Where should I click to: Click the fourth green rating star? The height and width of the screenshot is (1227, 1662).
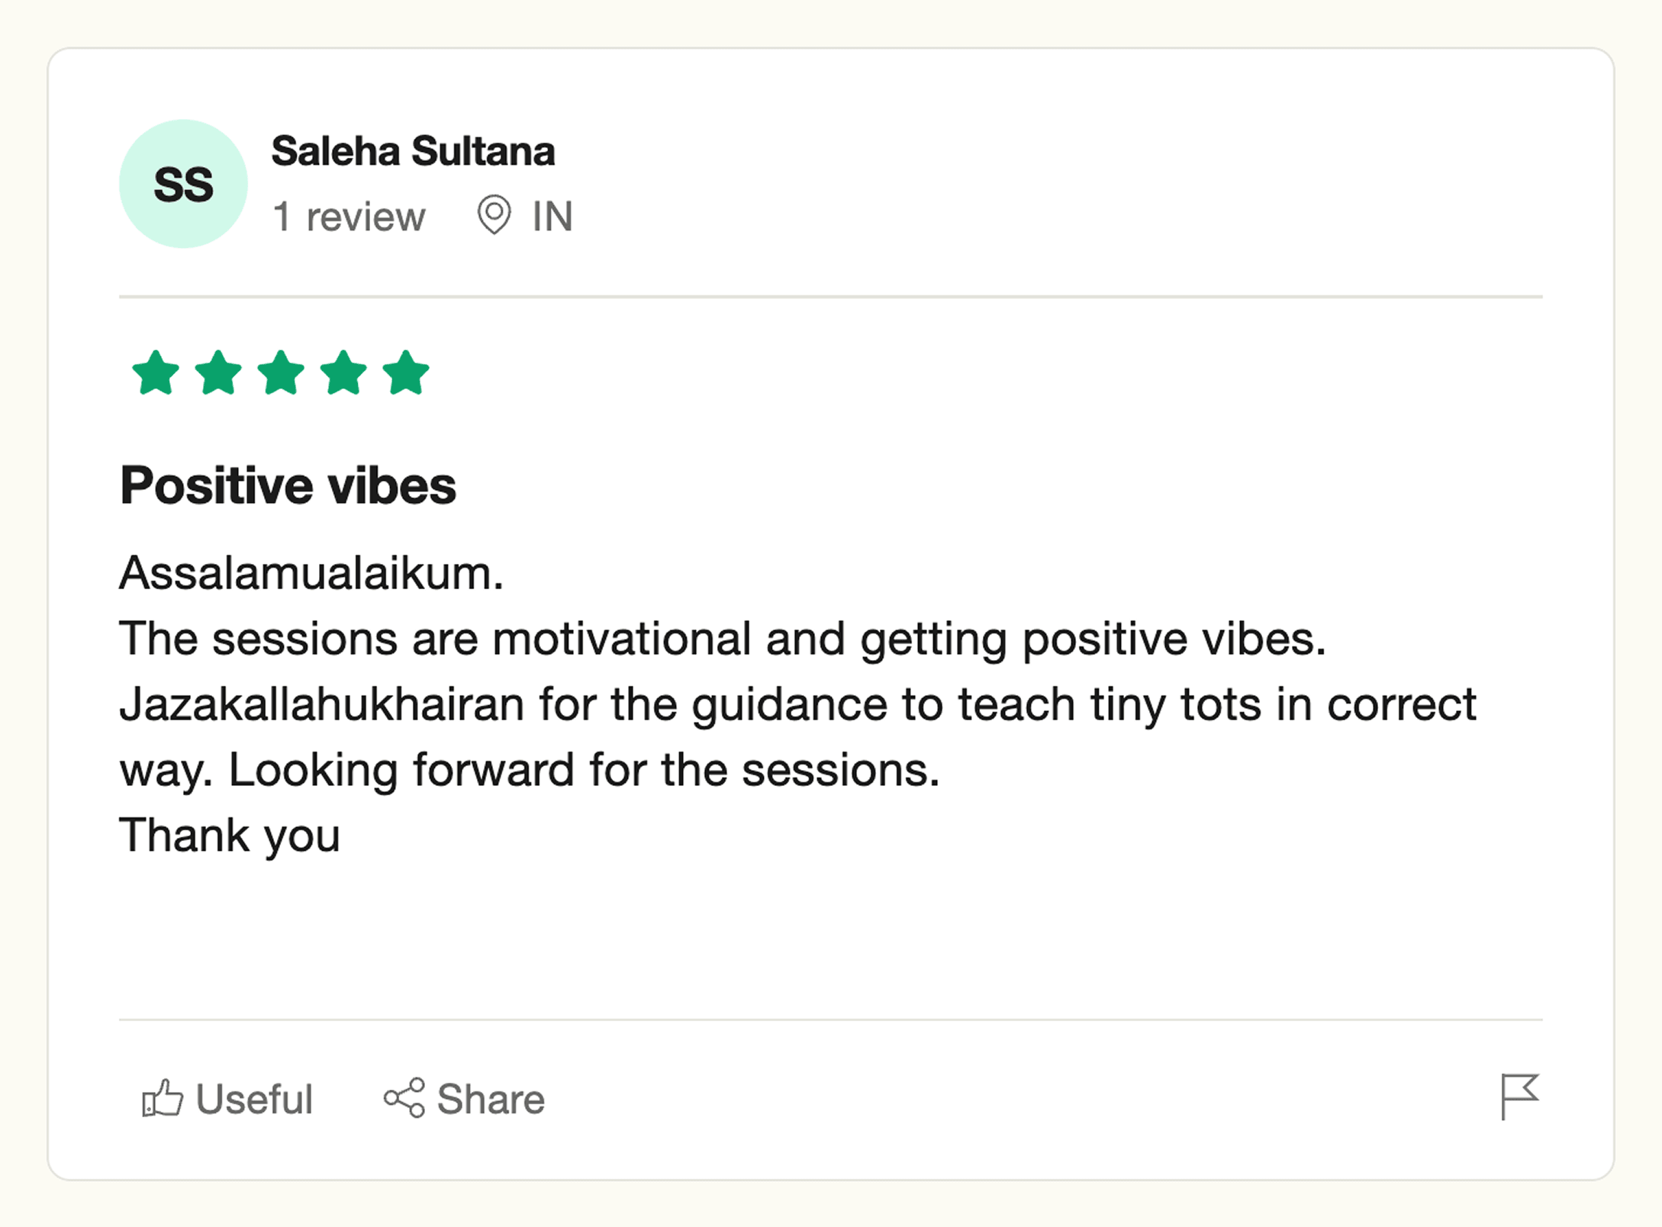coord(343,373)
